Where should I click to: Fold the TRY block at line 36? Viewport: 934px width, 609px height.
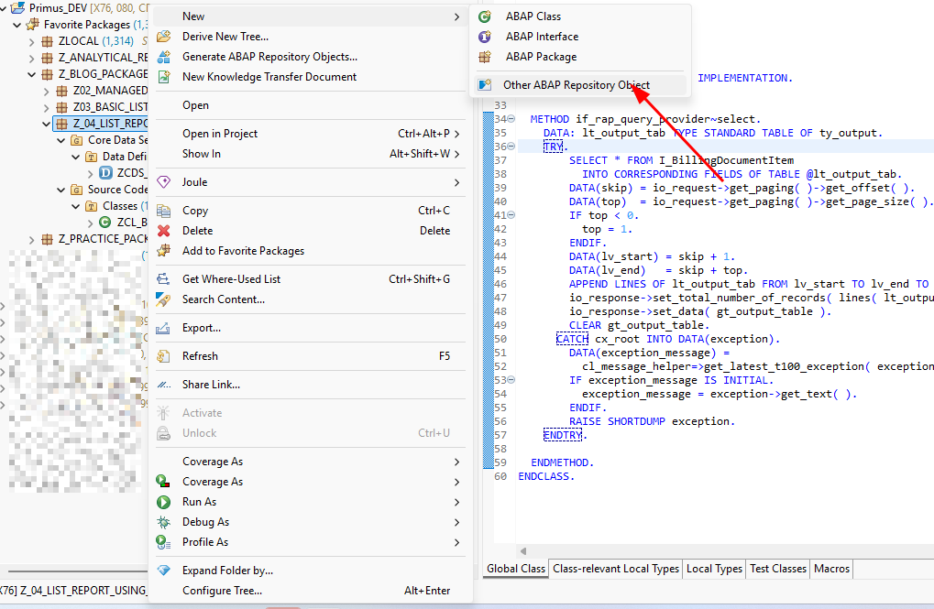[x=511, y=147]
